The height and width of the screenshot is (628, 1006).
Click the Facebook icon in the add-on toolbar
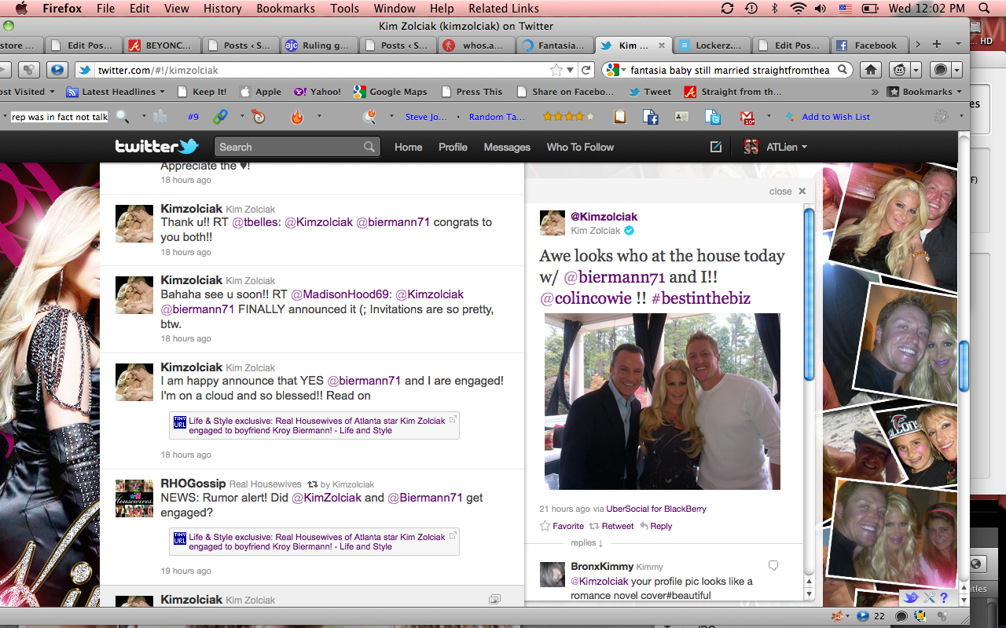(650, 117)
